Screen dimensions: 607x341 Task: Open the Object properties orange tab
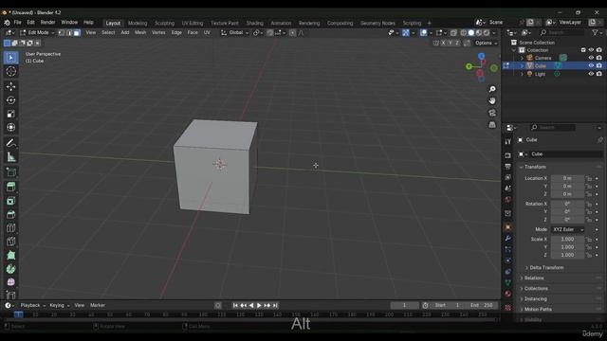[x=508, y=227]
